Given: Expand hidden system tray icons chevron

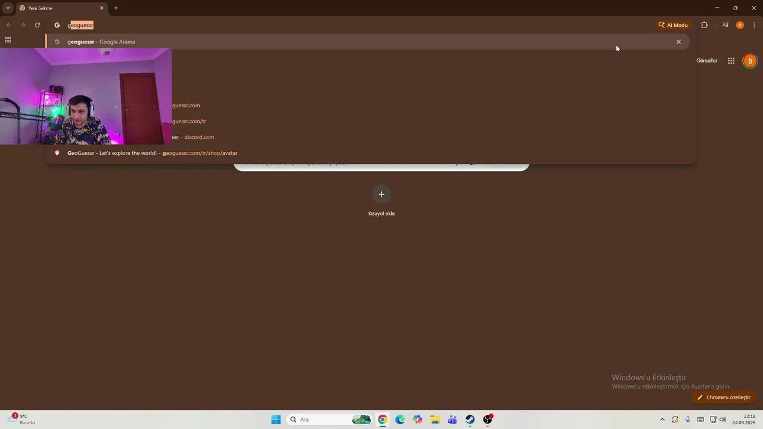Looking at the screenshot, I should click(662, 419).
